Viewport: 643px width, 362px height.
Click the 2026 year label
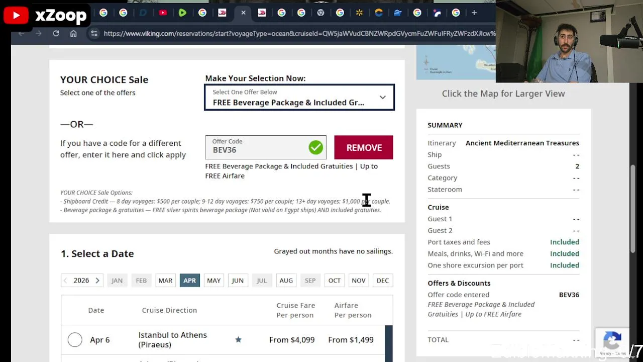(81, 281)
